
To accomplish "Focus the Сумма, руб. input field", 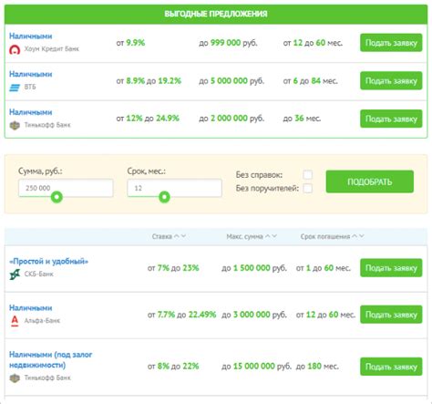I will (x=66, y=188).
